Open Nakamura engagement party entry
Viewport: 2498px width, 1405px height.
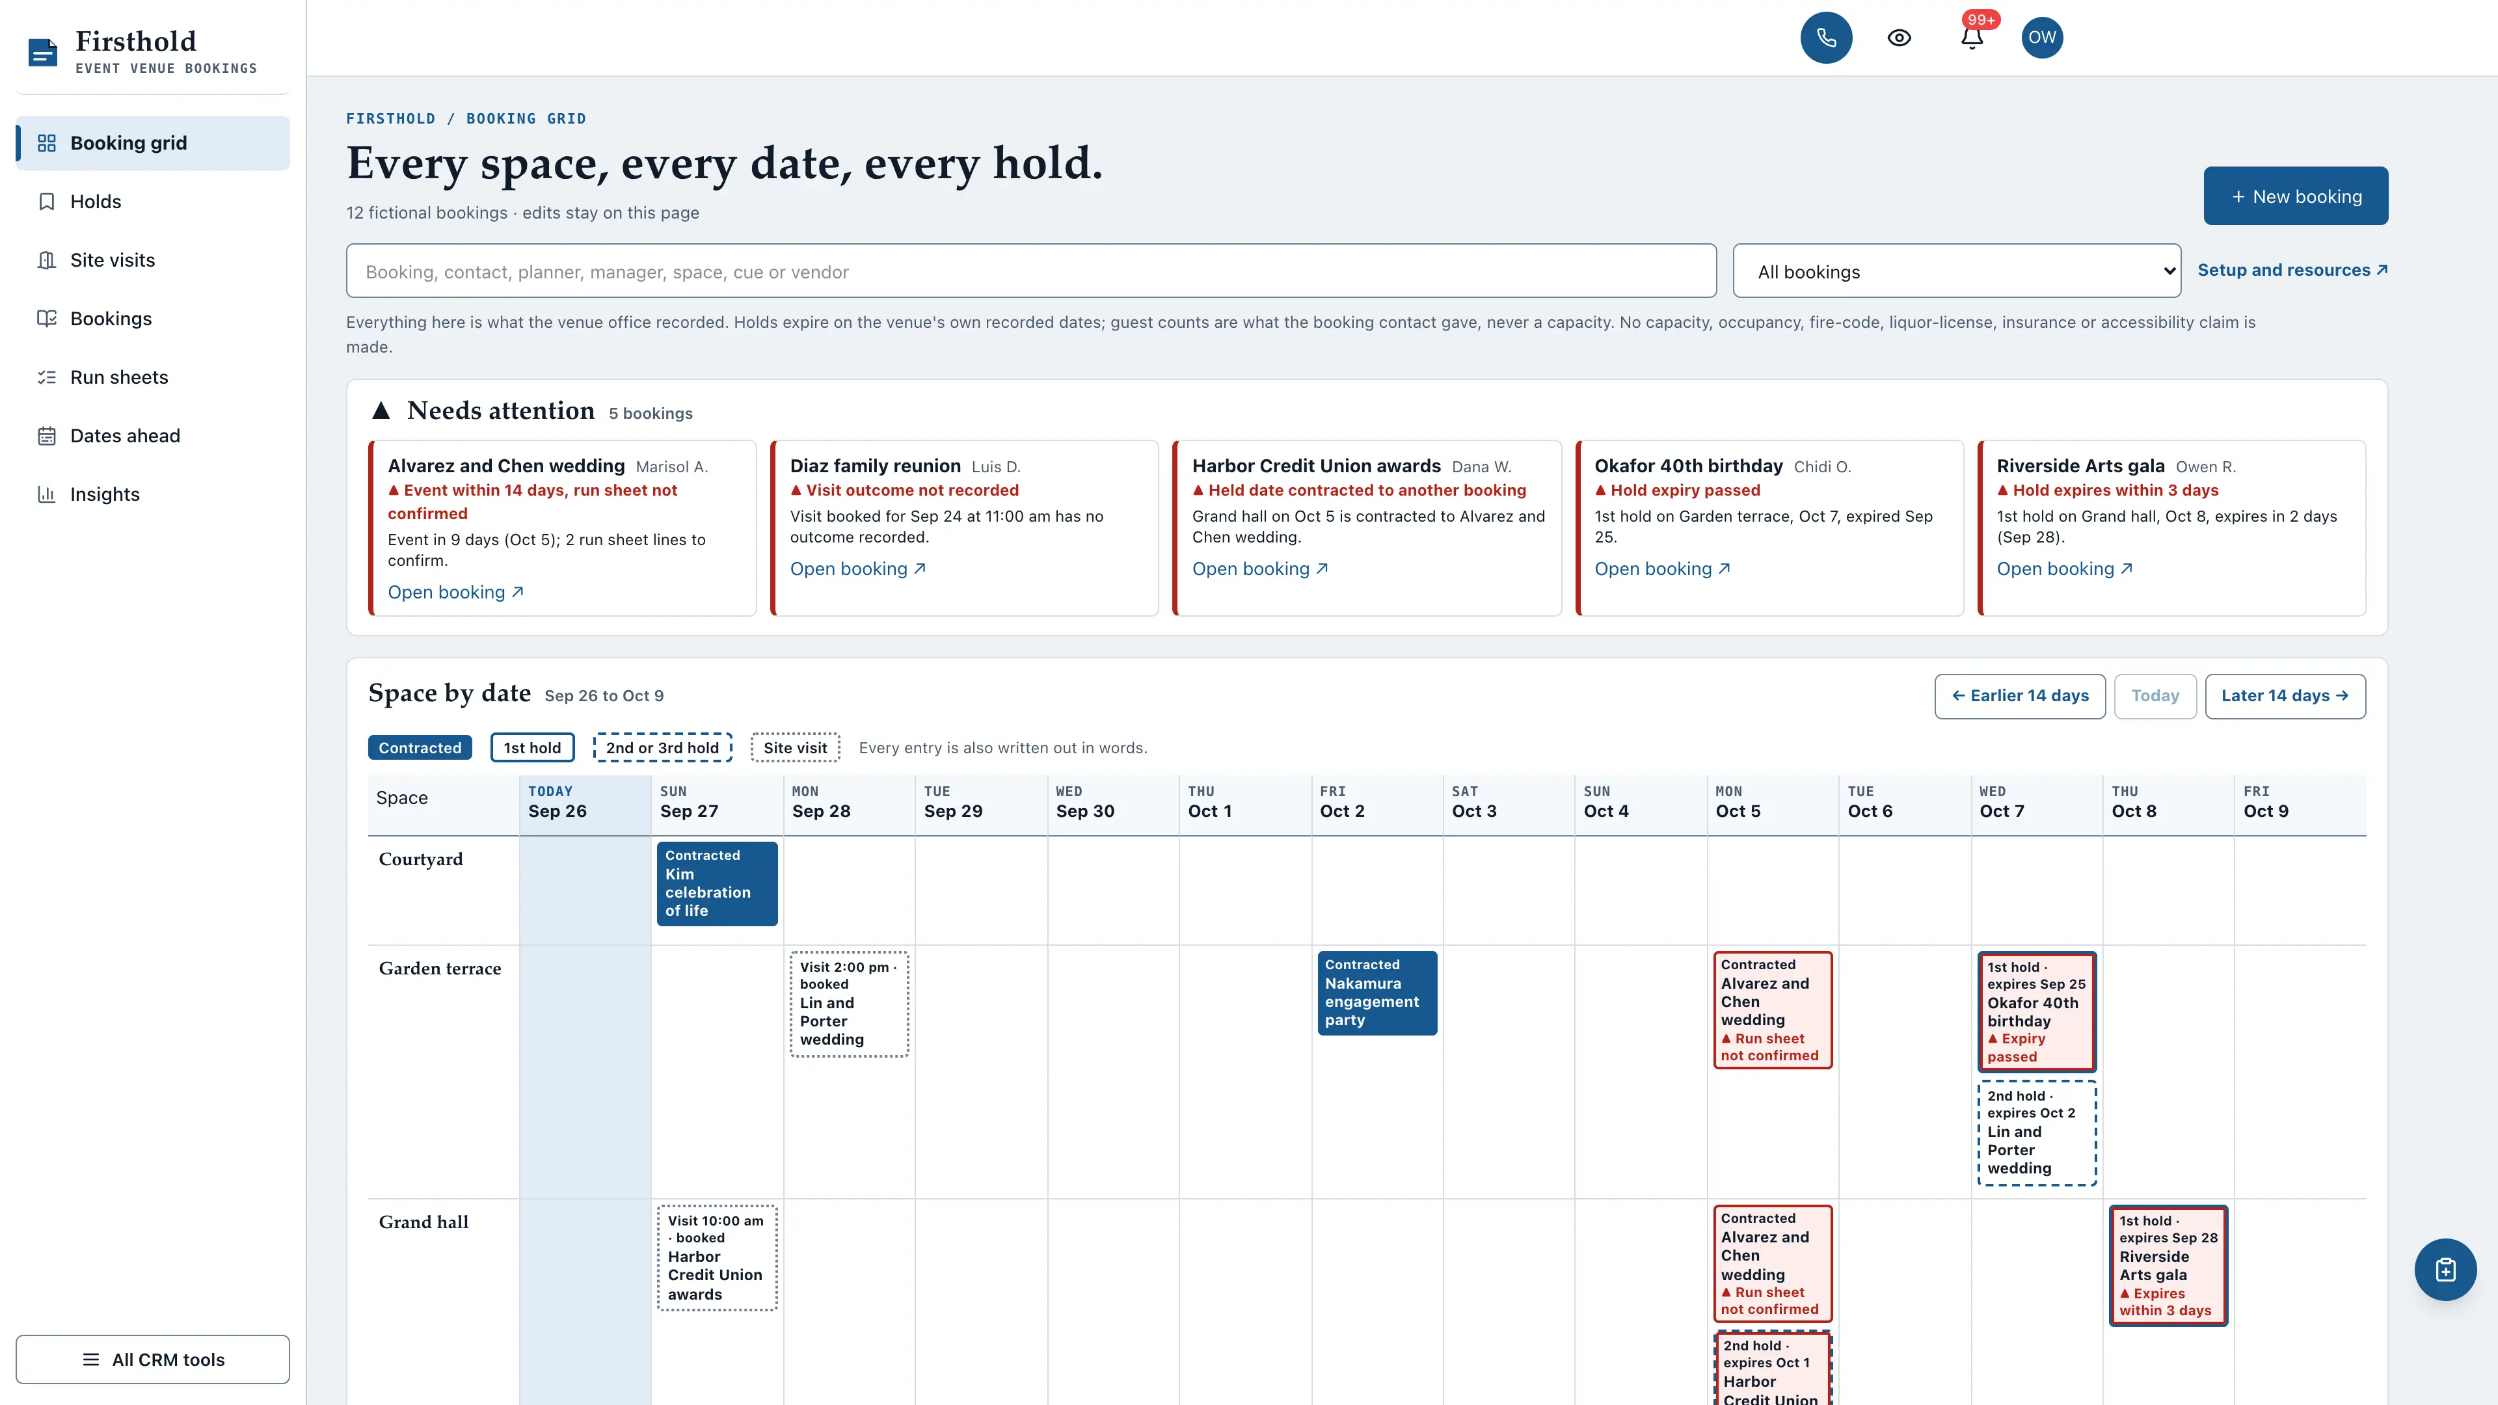point(1377,993)
